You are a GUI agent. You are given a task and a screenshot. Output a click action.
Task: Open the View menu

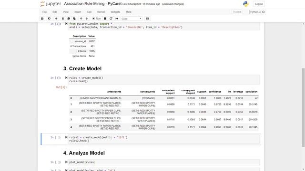(66, 12)
